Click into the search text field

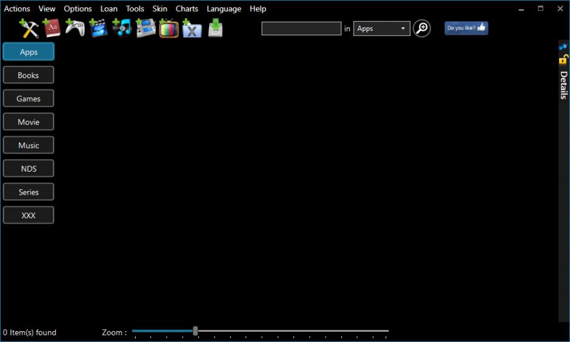point(301,29)
